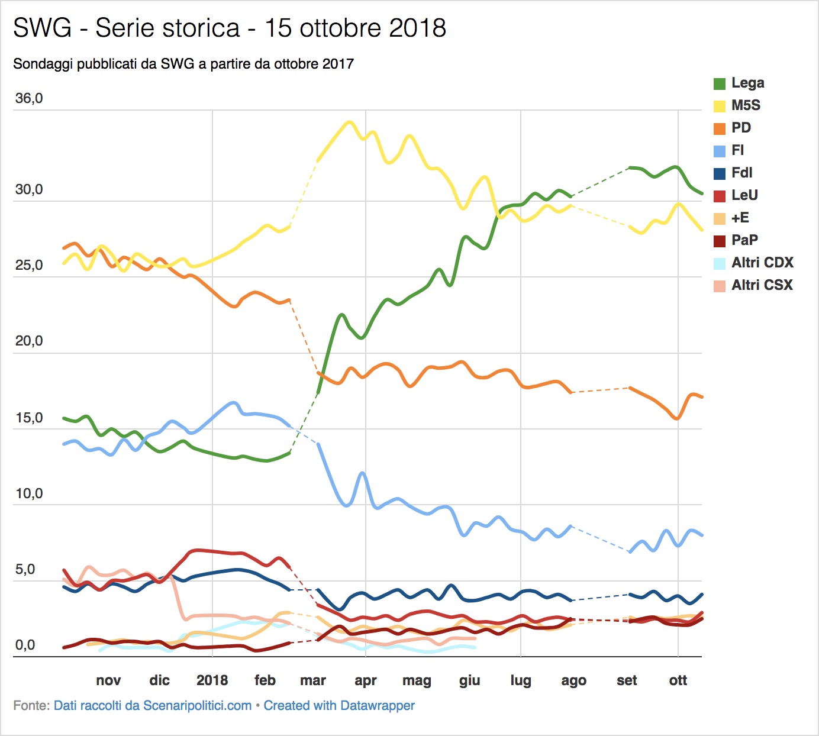Click the green Lega legend swatch
Image resolution: width=819 pixels, height=736 pixels.
click(x=720, y=83)
